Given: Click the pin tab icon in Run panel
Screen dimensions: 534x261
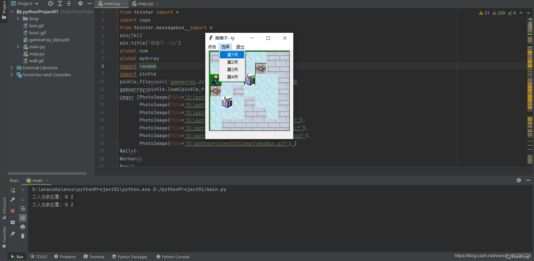Looking at the screenshot, I should tap(13, 234).
